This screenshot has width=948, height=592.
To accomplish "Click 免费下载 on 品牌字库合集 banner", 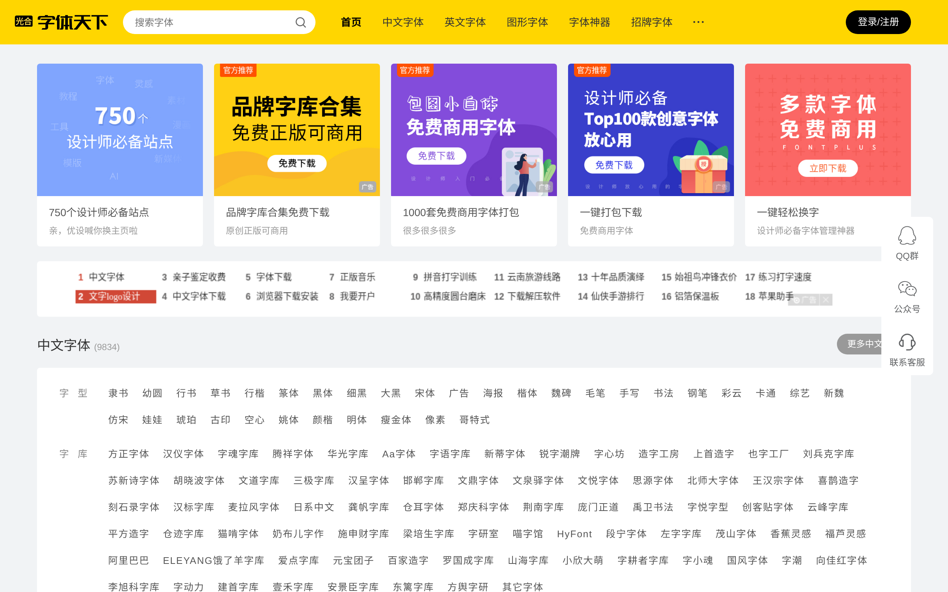I will [x=297, y=163].
